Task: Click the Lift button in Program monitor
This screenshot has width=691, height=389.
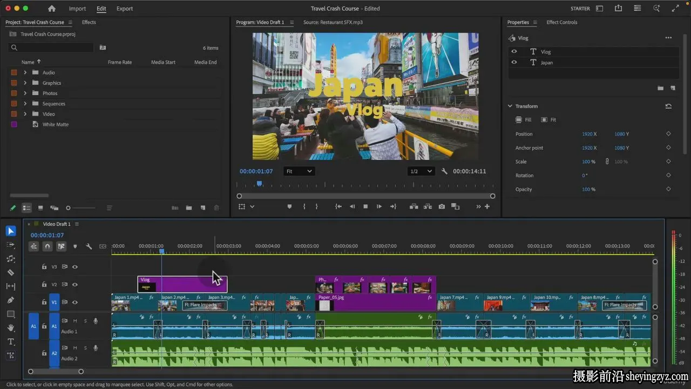Action: coord(414,206)
